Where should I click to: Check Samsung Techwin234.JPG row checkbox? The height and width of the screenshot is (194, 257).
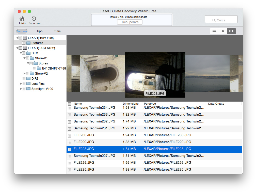[70, 108]
